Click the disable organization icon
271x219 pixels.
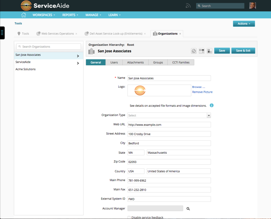click(x=194, y=51)
